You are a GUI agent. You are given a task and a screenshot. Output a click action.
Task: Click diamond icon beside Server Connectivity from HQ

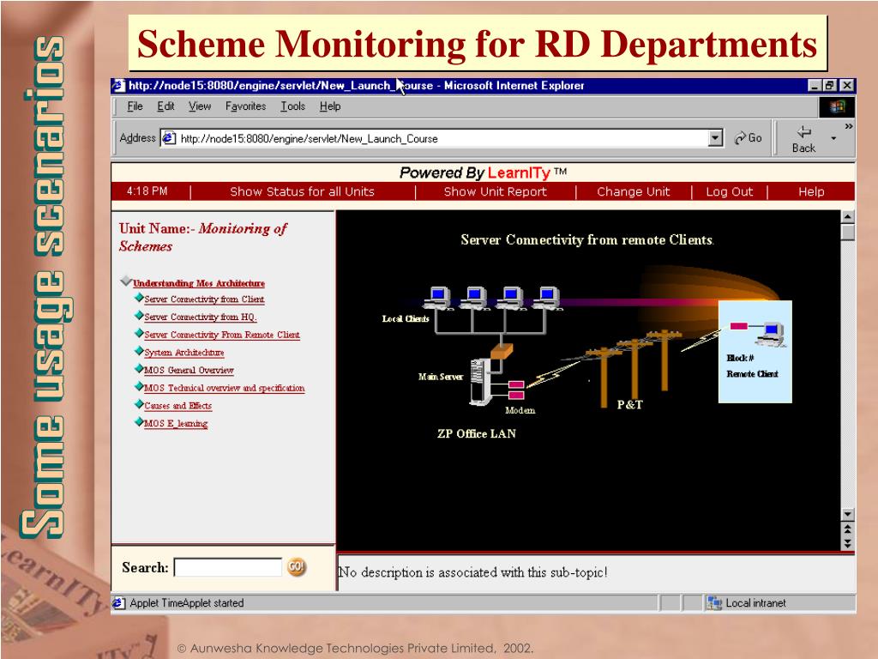139,316
